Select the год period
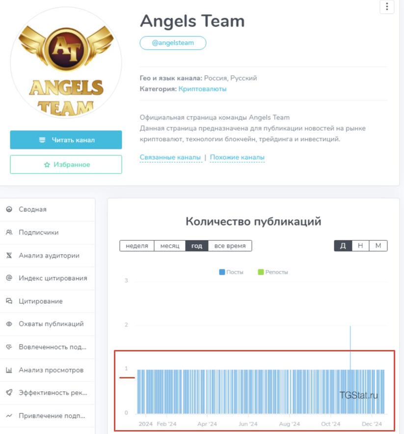This screenshot has height=434, width=404. pos(197,246)
